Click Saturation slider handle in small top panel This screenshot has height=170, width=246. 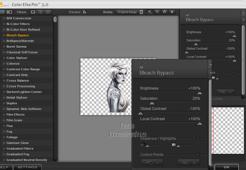[x=196, y=44]
